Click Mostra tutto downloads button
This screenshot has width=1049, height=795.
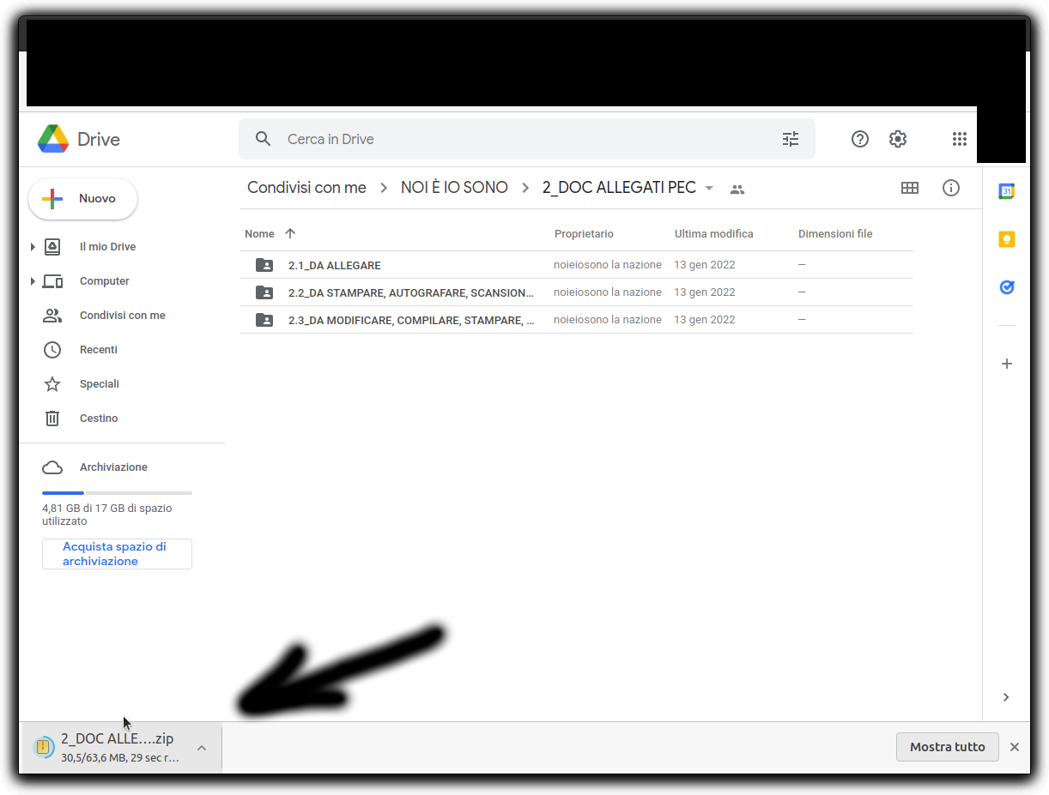tap(947, 747)
